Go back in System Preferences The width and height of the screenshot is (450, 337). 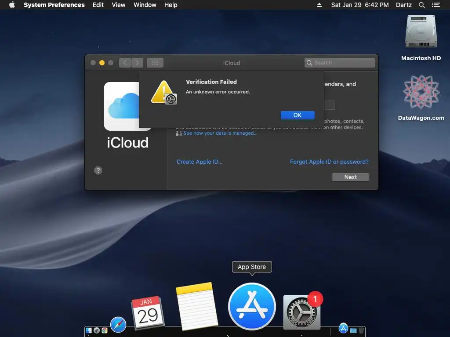(125, 63)
